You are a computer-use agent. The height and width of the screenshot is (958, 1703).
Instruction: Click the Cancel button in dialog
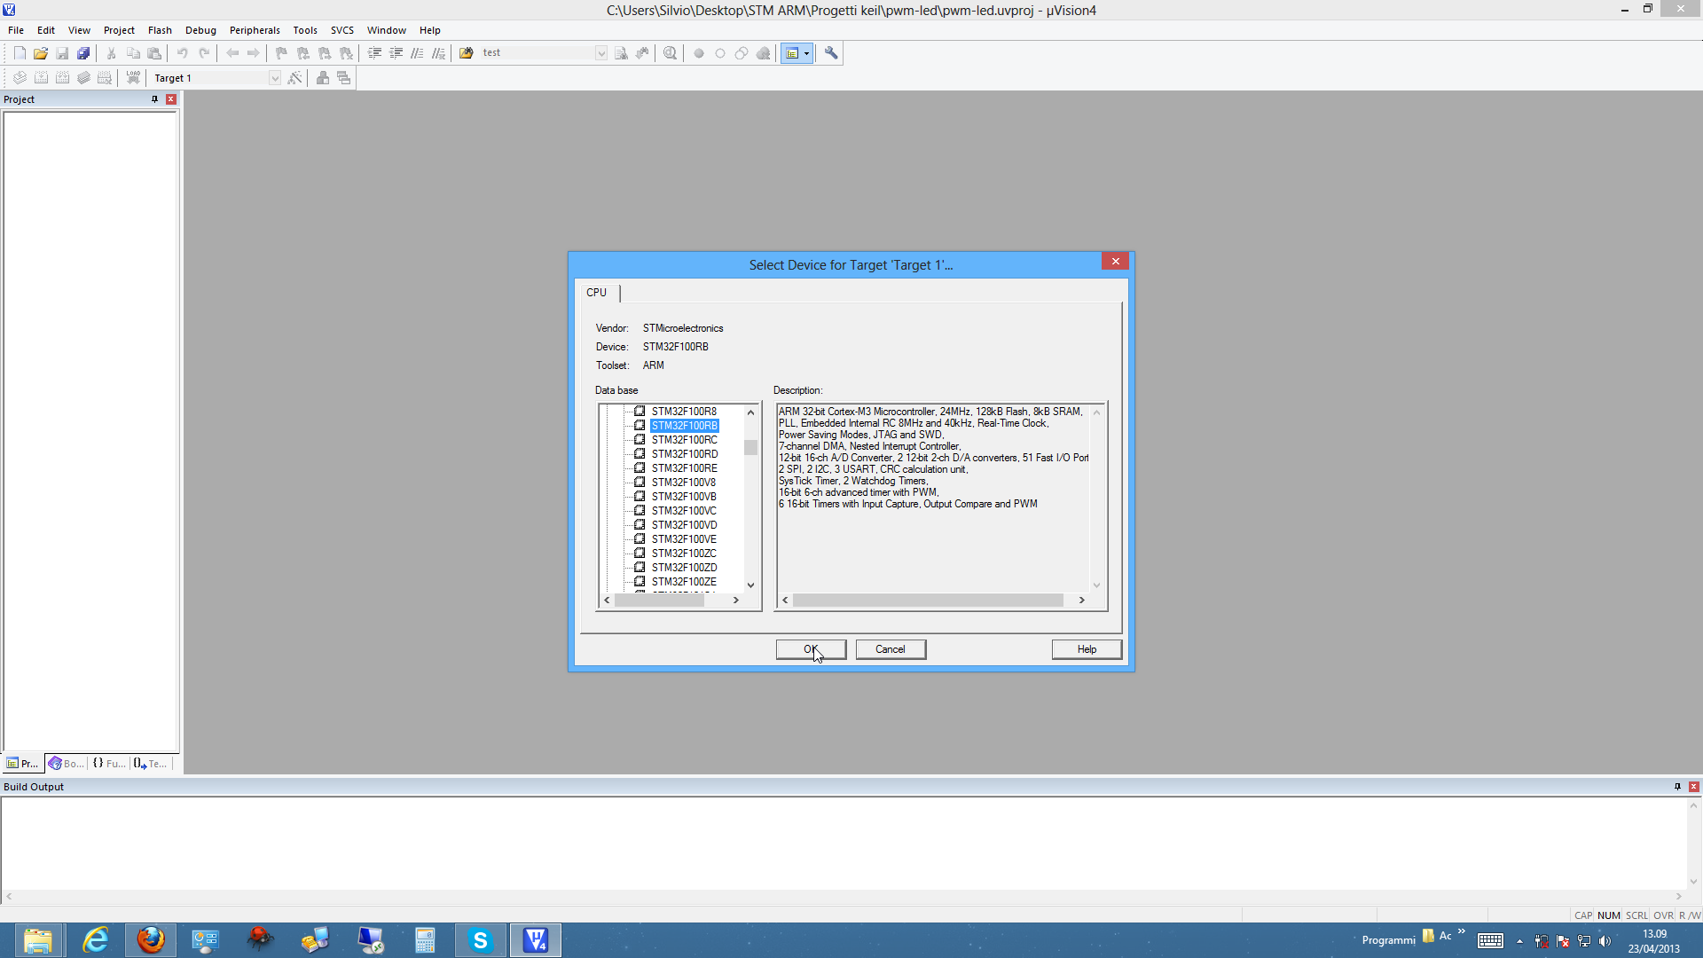pyautogui.click(x=890, y=649)
